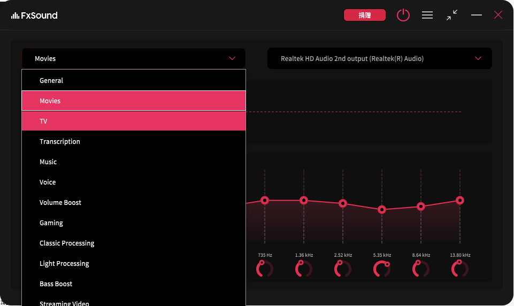Select the Volume Boost preset
The image size is (514, 306).
point(133,202)
